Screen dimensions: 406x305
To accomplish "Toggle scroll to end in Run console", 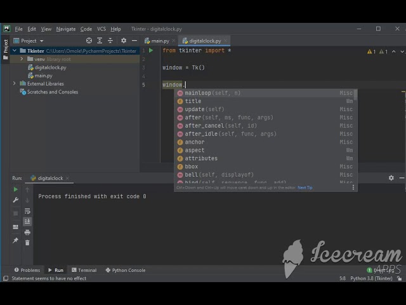I will point(27,221).
